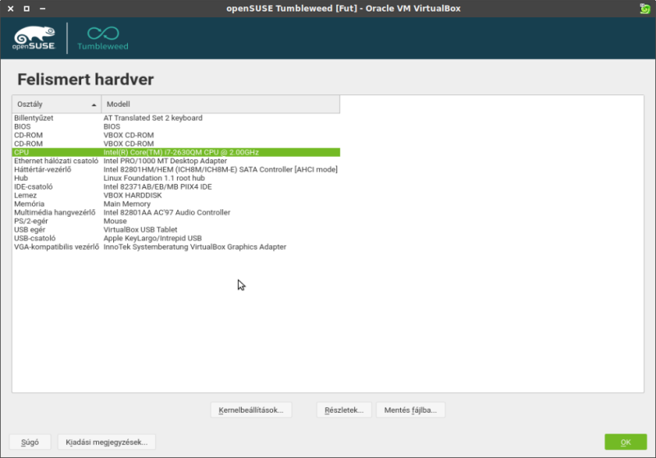Click Mentés fájlba... to save to file

coord(411,410)
